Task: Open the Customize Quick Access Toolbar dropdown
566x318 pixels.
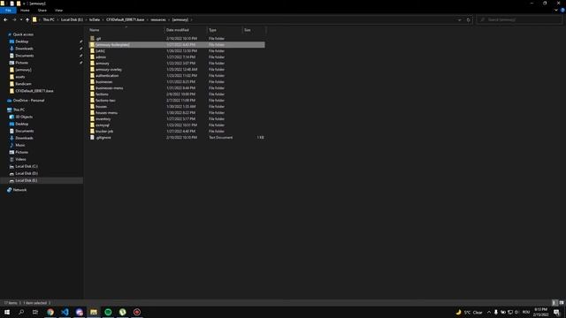Action: click(24, 4)
